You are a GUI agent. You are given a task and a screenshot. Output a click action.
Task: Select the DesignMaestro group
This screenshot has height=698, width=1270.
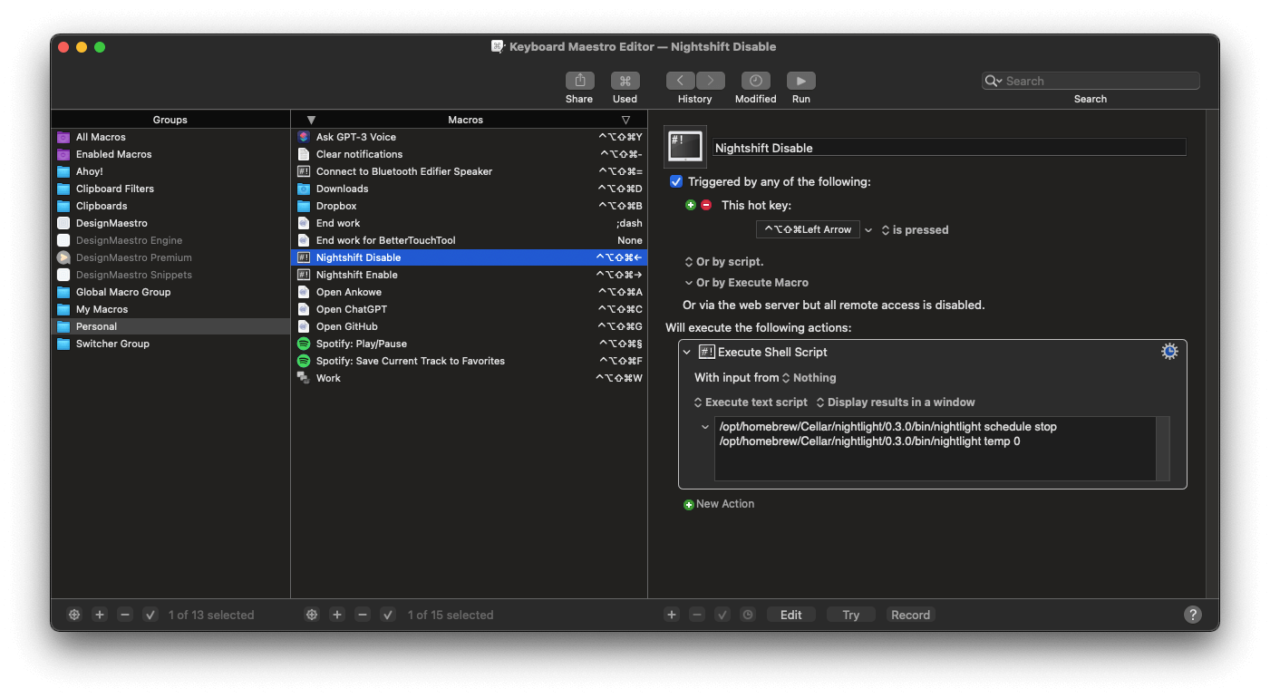170,223
